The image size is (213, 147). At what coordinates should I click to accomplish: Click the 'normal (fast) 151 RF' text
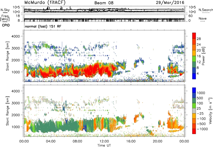[43, 26]
